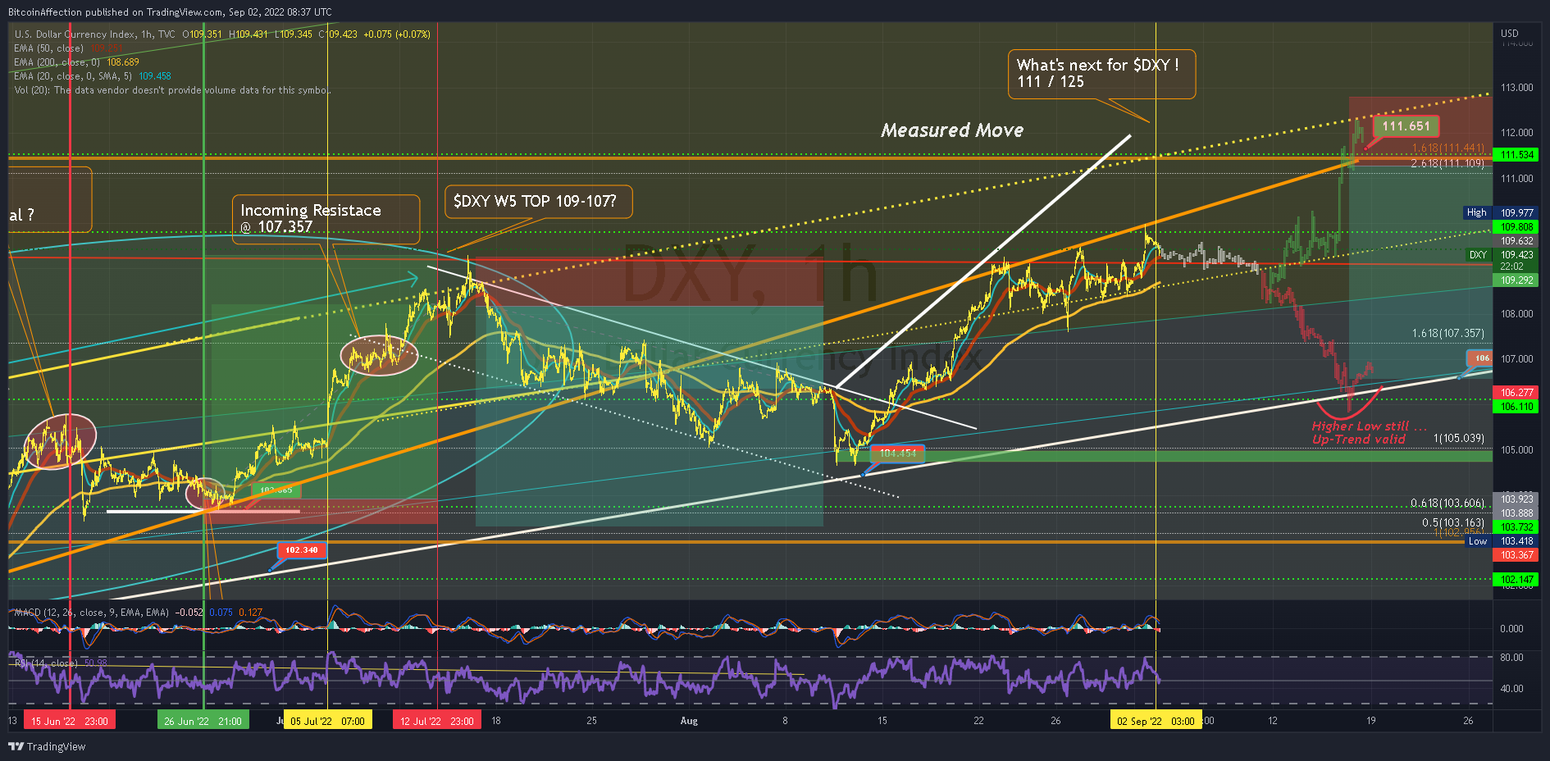
Task: Click the 'Incoming Resistace @ 107.357' callout
Action: (x=326, y=218)
